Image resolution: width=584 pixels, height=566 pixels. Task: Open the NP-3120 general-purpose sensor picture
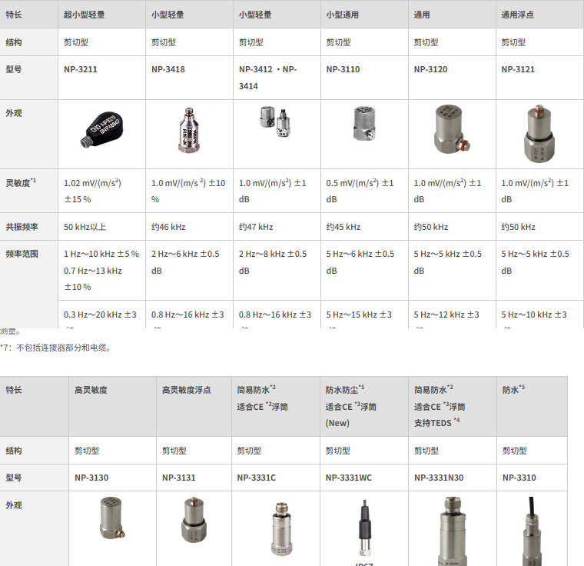pyautogui.click(x=451, y=129)
